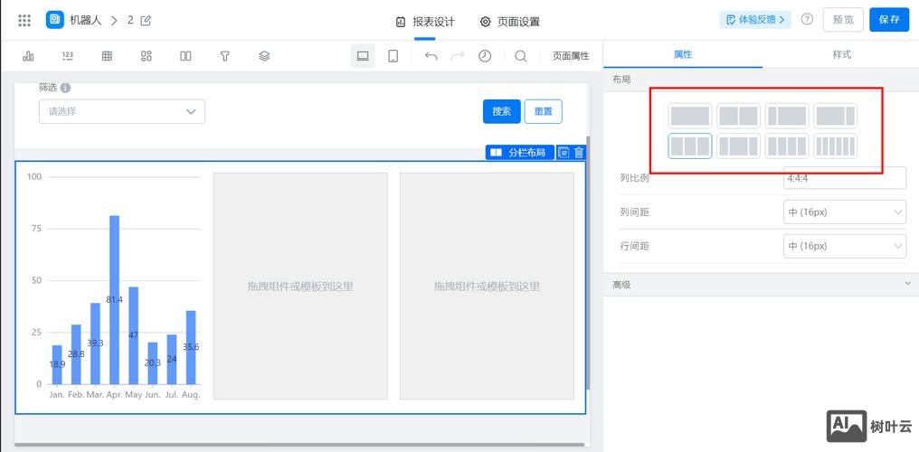Screen dimensions: 919x452
Task: Click the search magnifier in toolbar
Action: point(520,56)
